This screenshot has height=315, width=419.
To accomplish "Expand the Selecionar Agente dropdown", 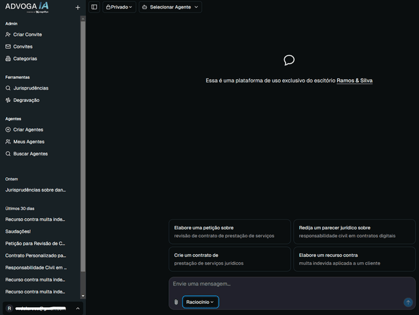I will (170, 7).
